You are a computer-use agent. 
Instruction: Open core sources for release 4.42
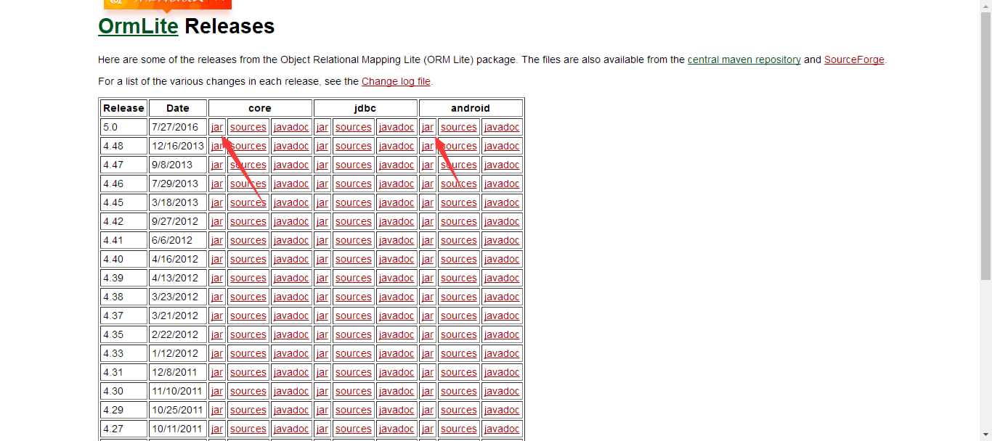(x=248, y=221)
